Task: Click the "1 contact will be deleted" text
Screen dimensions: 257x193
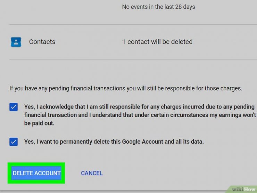Action: click(x=157, y=42)
